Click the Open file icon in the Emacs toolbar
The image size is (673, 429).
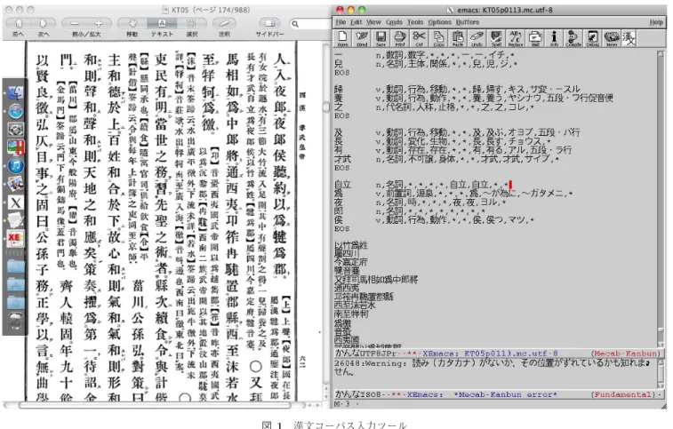pos(342,38)
